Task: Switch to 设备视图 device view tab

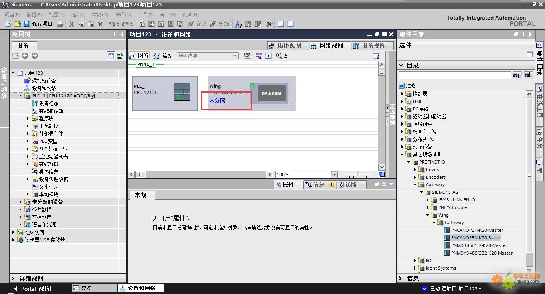Action: click(373, 46)
